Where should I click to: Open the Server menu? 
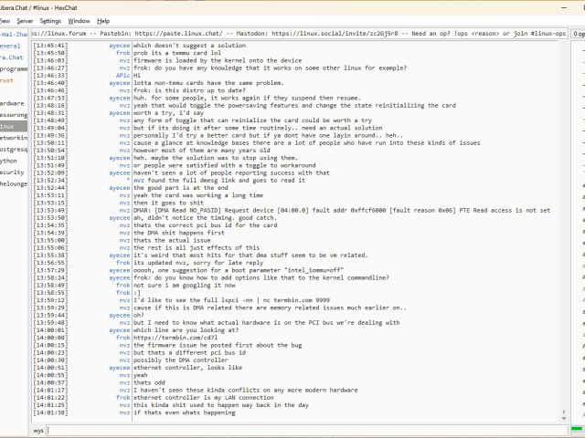click(x=25, y=20)
